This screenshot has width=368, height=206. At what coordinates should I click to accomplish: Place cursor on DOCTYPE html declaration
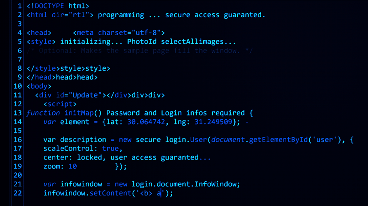point(58,6)
